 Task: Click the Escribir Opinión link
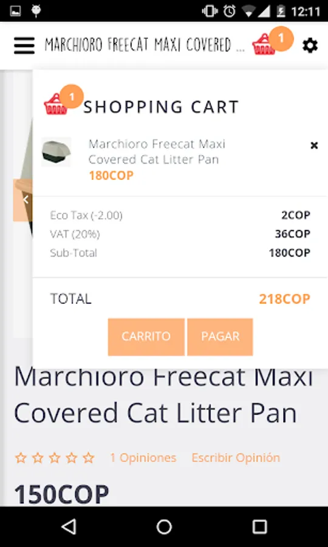[x=236, y=458]
